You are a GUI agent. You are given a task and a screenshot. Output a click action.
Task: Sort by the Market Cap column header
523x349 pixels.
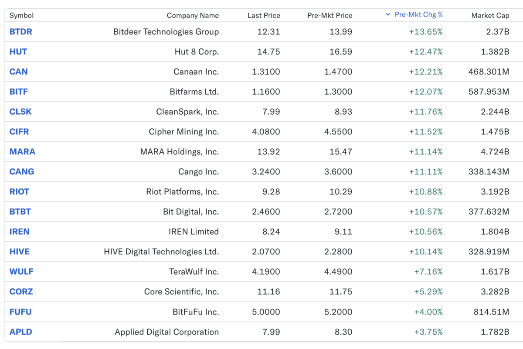tap(490, 15)
